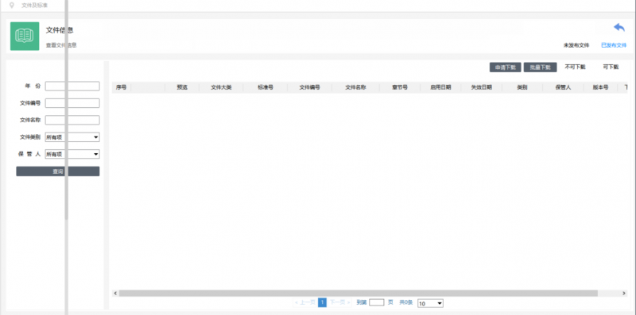Click the horizontal scrollbar left arrow

(115, 293)
